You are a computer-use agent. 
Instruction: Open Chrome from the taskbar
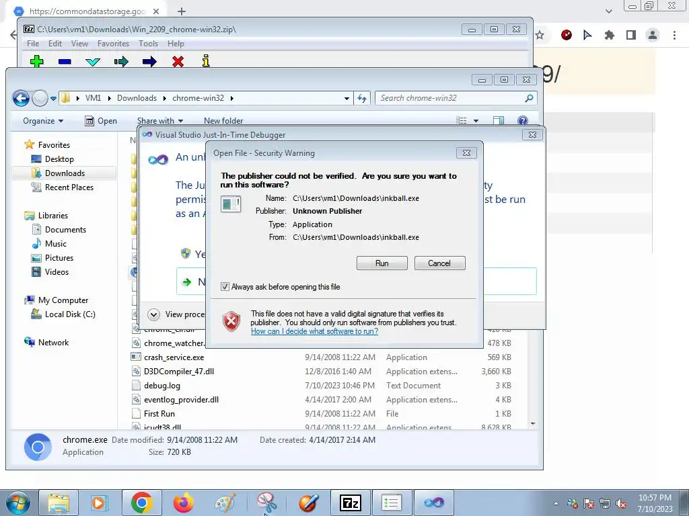141,503
